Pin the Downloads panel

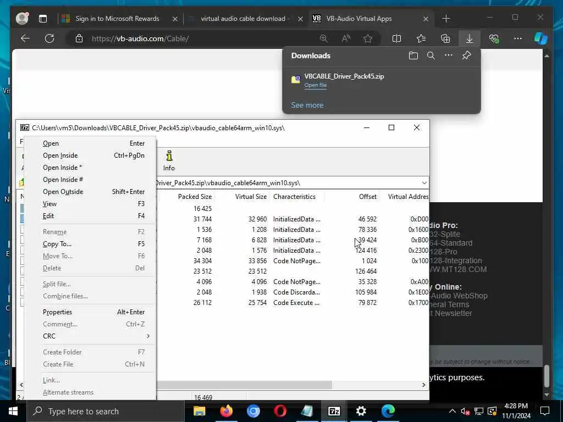pos(466,55)
